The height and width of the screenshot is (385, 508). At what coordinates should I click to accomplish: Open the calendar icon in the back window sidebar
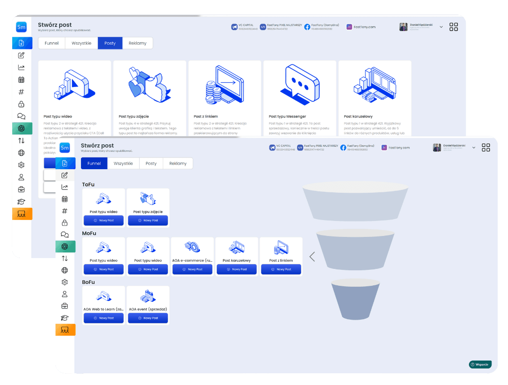pos(21,79)
